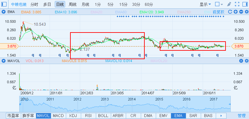Select the 60分 period

[x=149, y=5]
